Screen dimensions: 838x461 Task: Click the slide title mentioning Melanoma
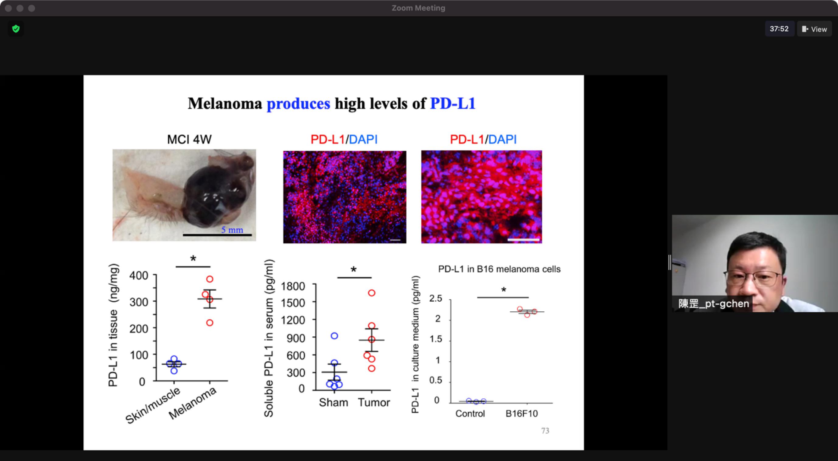coord(331,104)
